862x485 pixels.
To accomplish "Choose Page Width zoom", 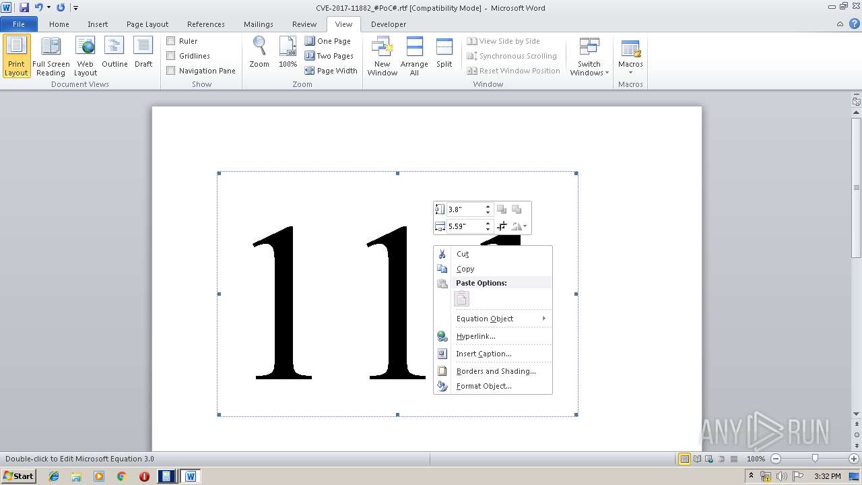I will click(x=331, y=71).
